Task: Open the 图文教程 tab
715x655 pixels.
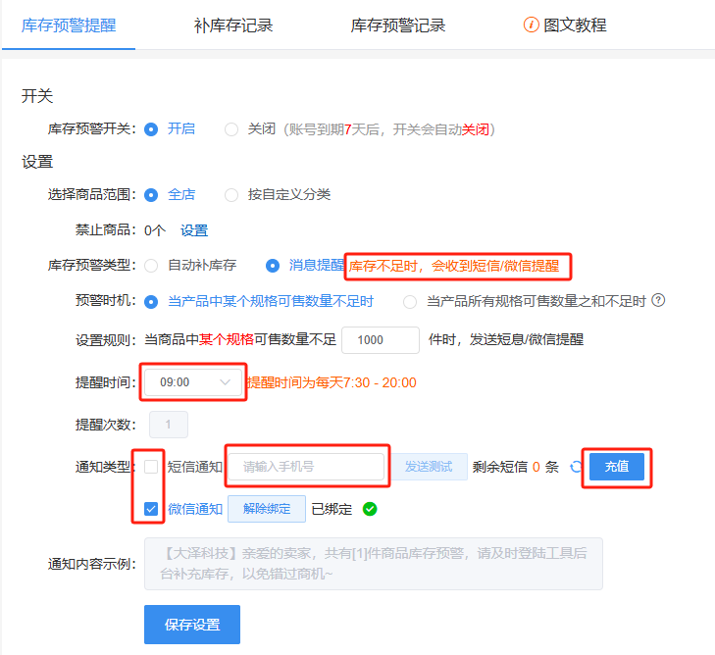Action: 575,25
